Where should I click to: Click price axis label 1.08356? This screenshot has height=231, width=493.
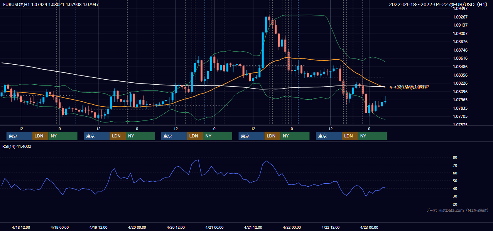[460, 75]
